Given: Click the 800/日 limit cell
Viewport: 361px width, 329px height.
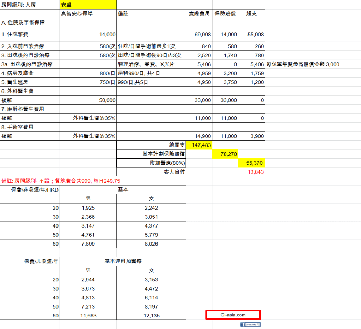Looking at the screenshot, I should (88, 73).
